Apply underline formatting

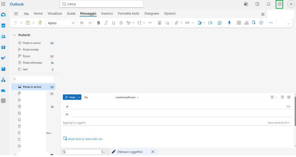pos(113,23)
